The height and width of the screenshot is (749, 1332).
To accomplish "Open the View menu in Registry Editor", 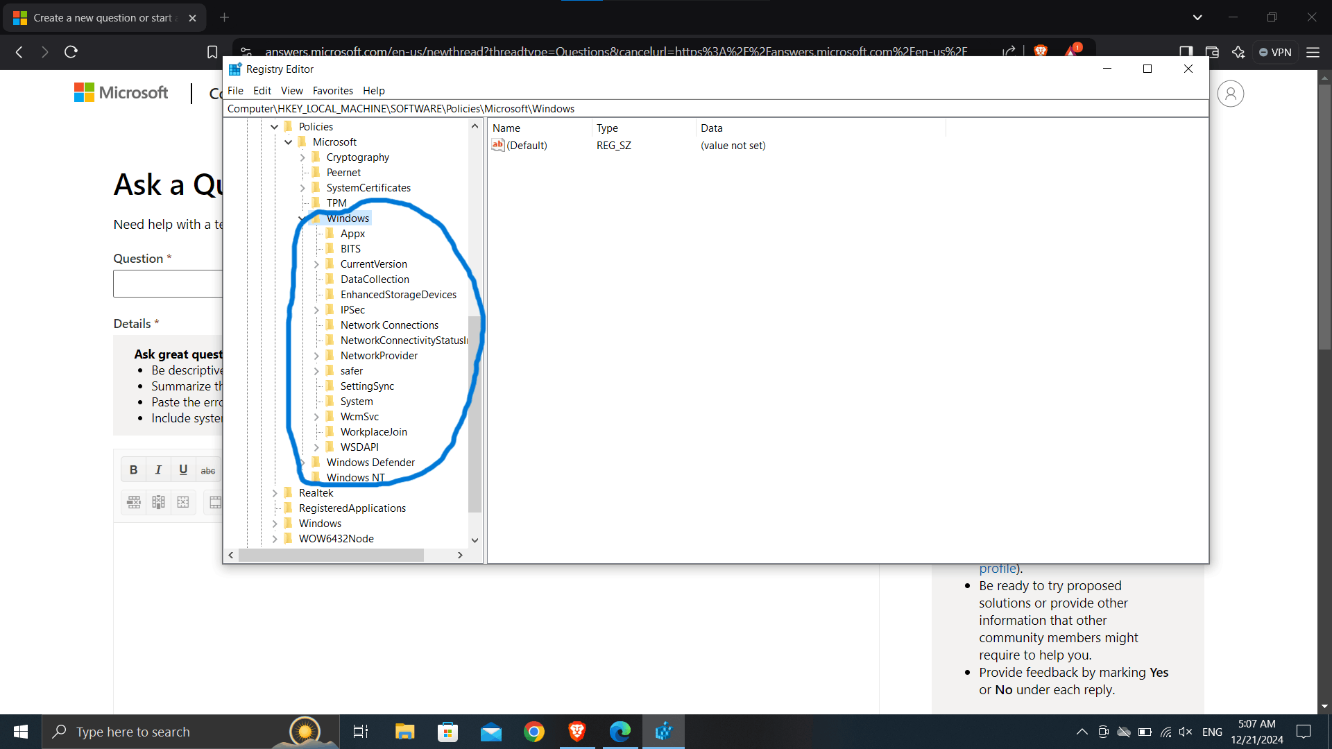I will 291,90.
